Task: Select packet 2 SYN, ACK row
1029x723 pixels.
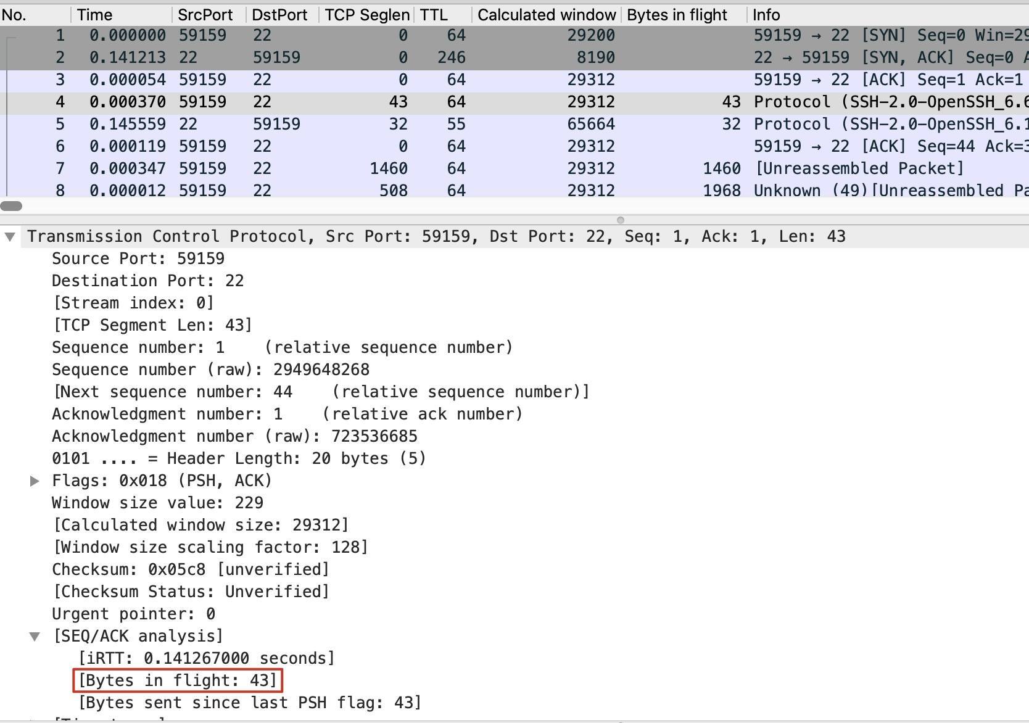Action: (432, 58)
